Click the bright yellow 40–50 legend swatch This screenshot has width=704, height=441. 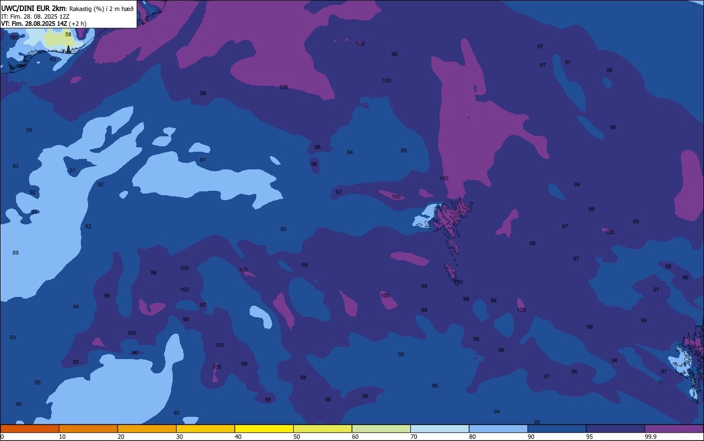click(264, 428)
